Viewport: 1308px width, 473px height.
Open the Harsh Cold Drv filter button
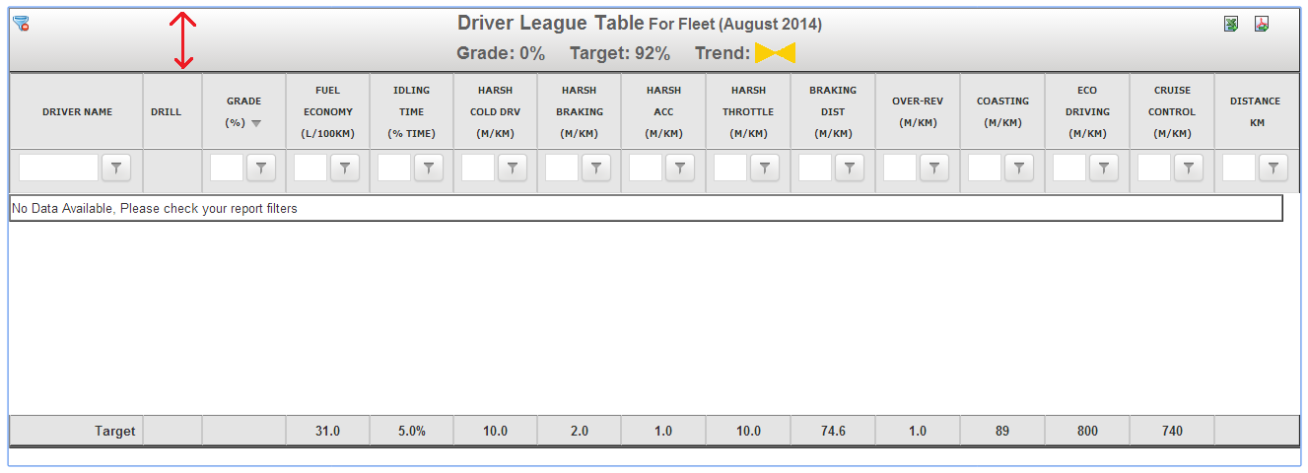point(512,169)
